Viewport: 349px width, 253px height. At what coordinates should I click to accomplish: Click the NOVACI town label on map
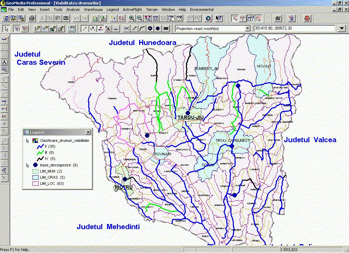tap(264, 66)
